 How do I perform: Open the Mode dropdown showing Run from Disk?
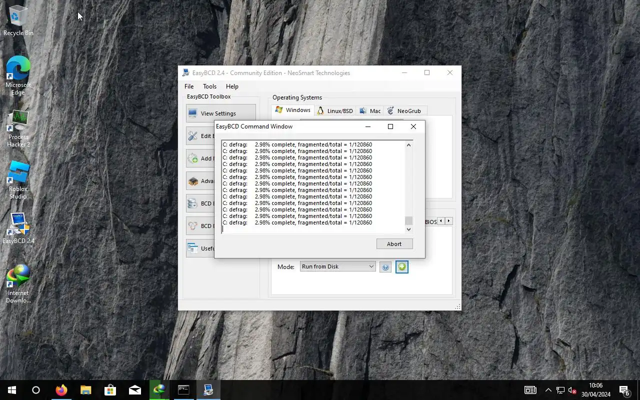point(337,266)
